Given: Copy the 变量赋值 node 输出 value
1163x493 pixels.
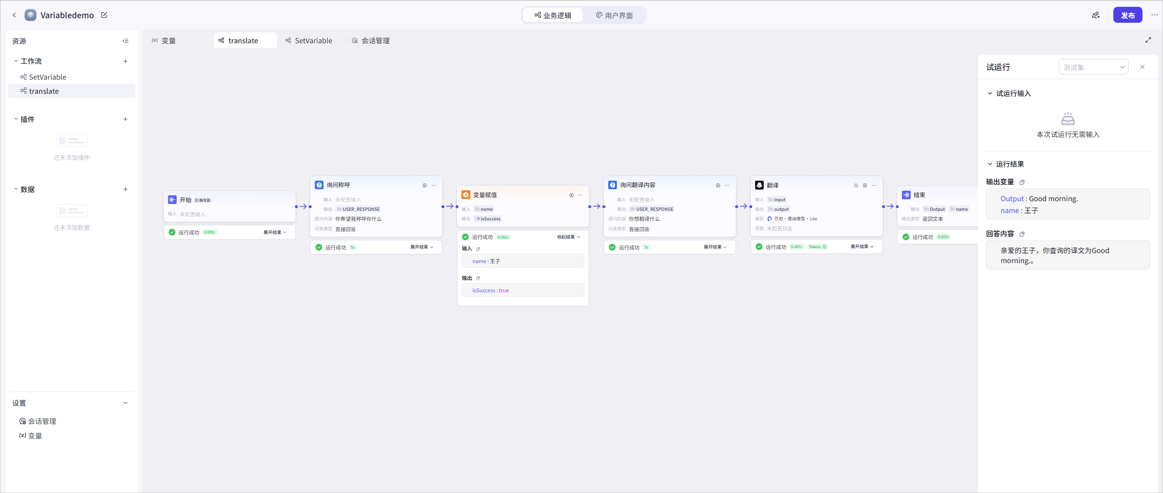Looking at the screenshot, I should coord(478,278).
